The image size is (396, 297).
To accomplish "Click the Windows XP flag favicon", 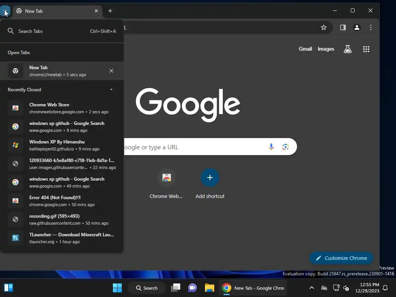I will coord(15,145).
